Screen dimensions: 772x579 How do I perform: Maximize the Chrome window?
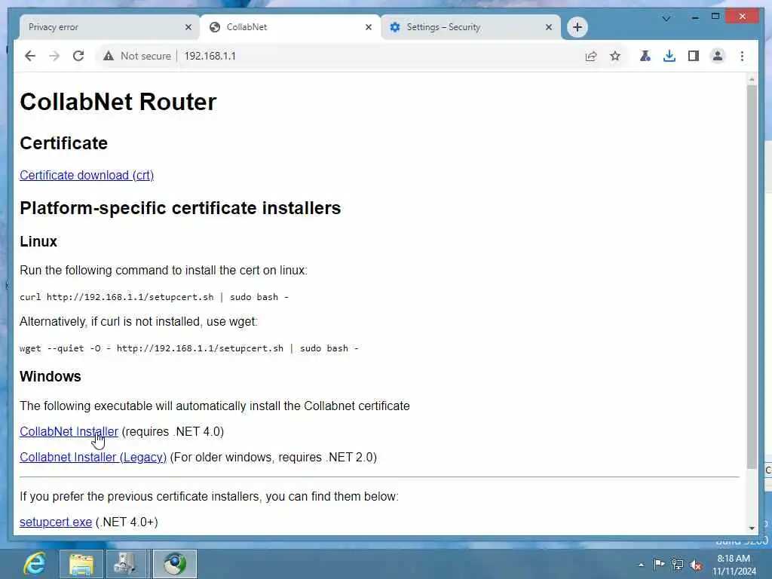[715, 17]
